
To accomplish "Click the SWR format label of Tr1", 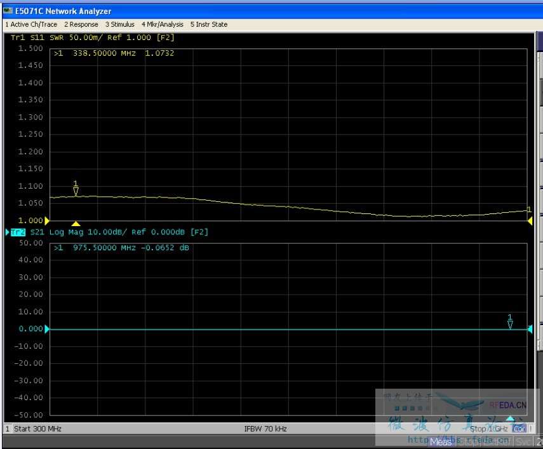I will (x=57, y=37).
